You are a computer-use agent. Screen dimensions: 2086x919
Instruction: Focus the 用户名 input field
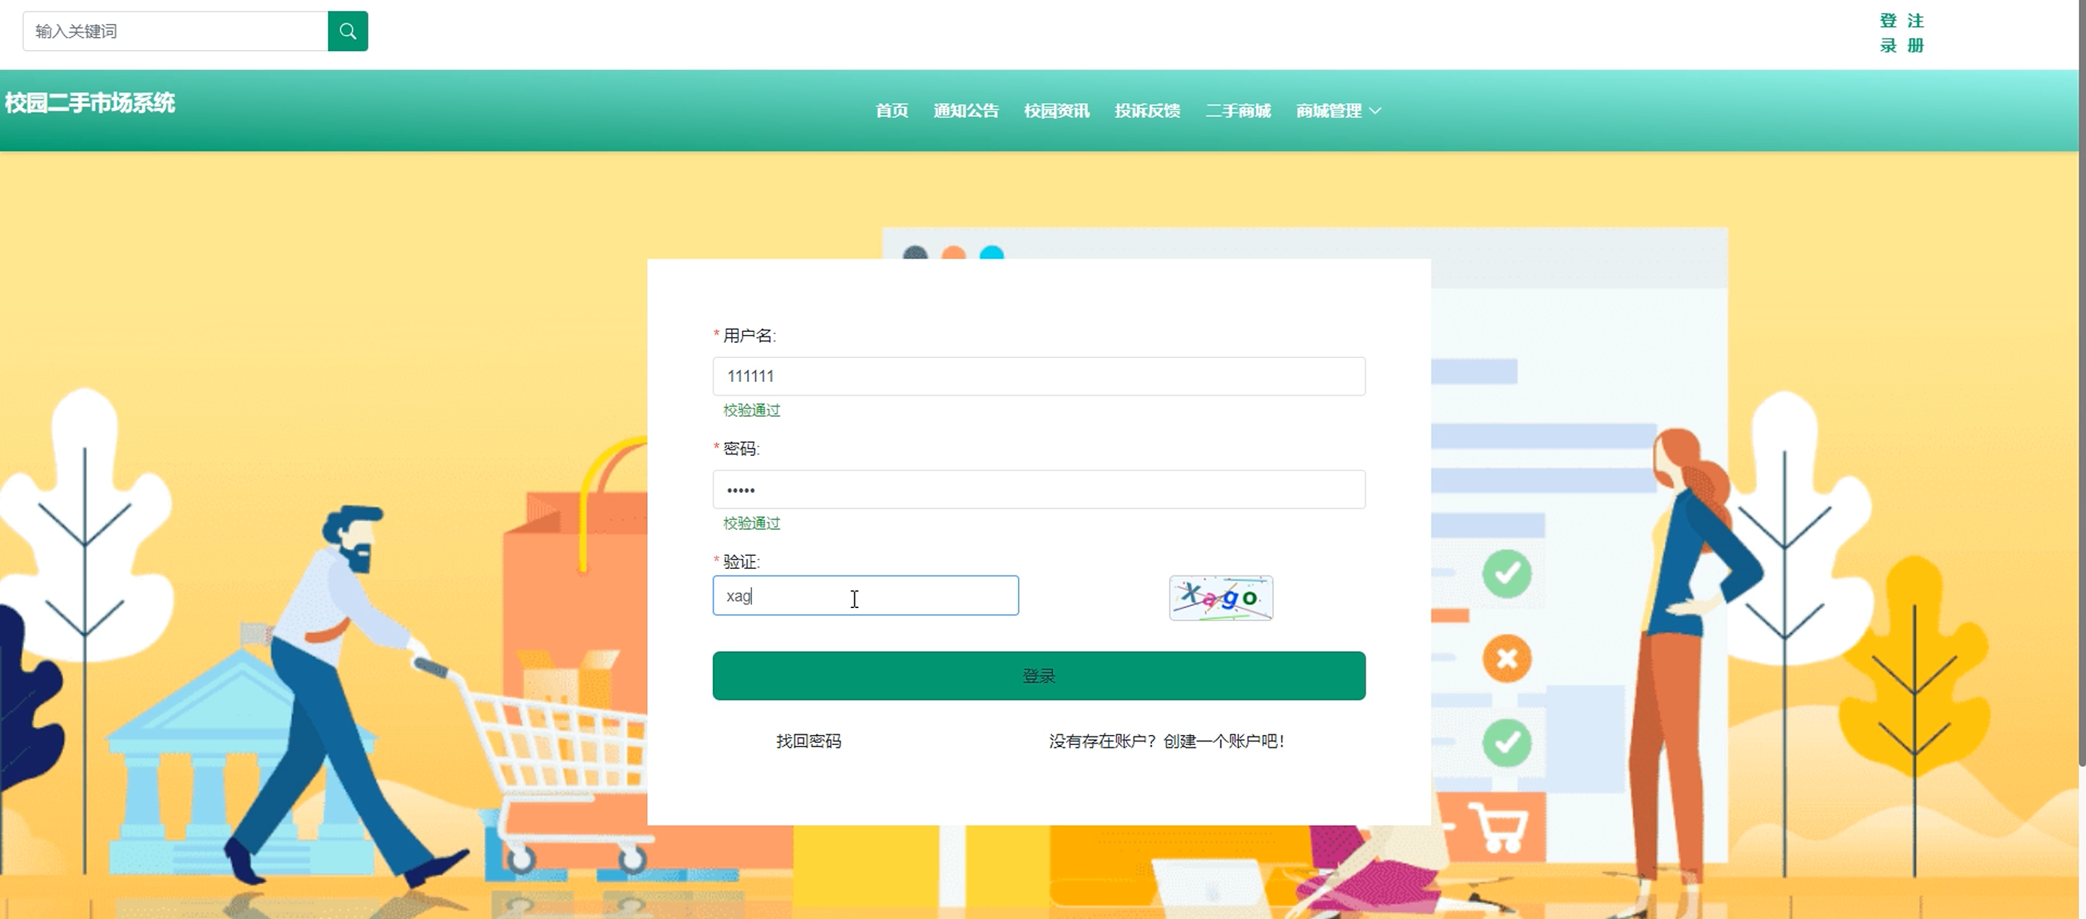1038,375
